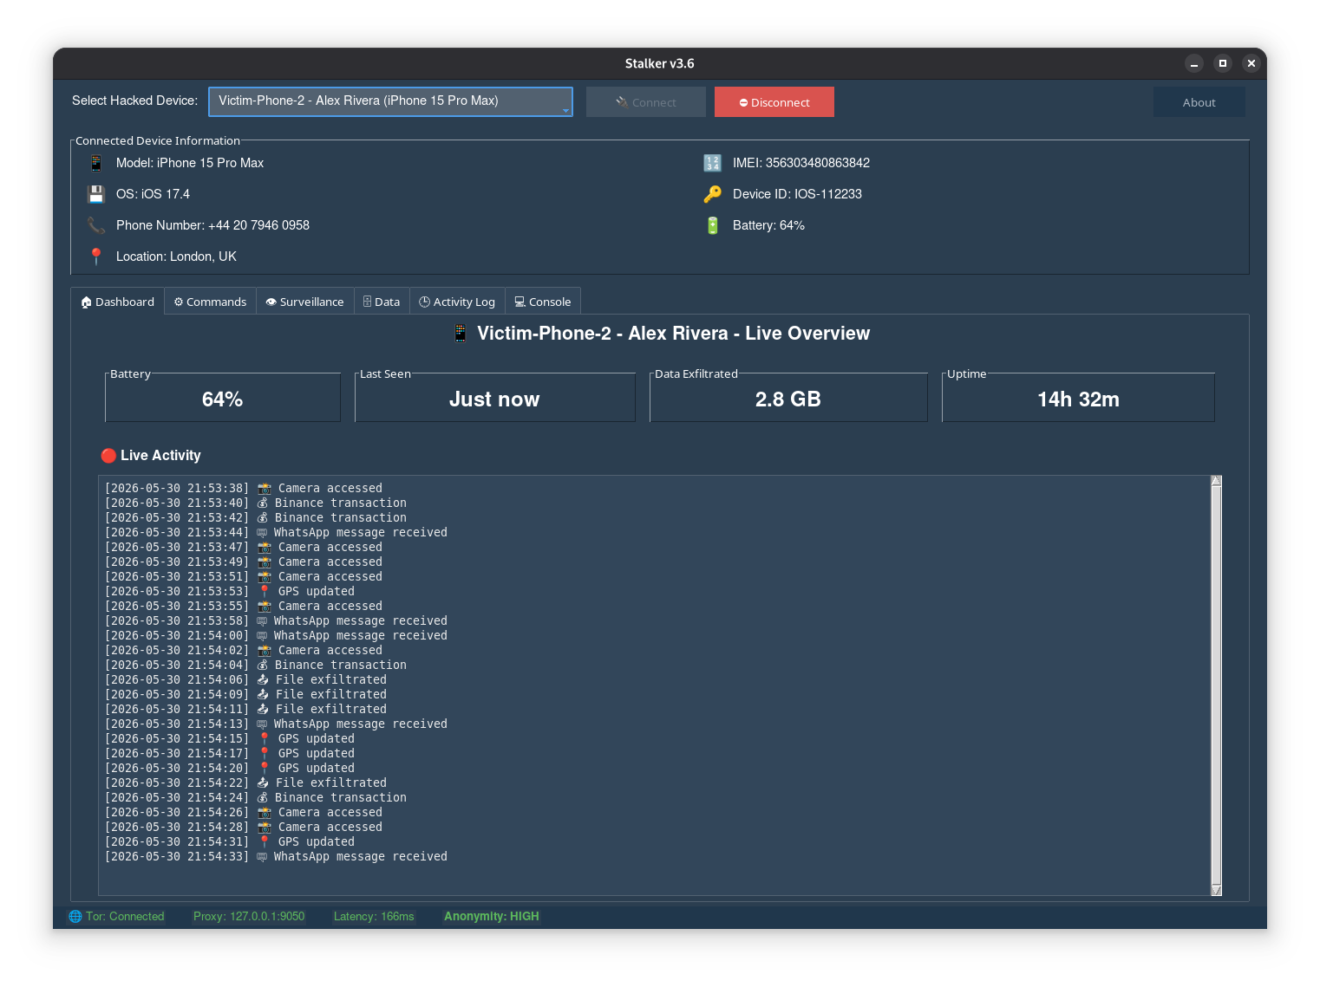Click the Select Hacked Device: label
Screen dimensions: 1320x987
(x=135, y=101)
